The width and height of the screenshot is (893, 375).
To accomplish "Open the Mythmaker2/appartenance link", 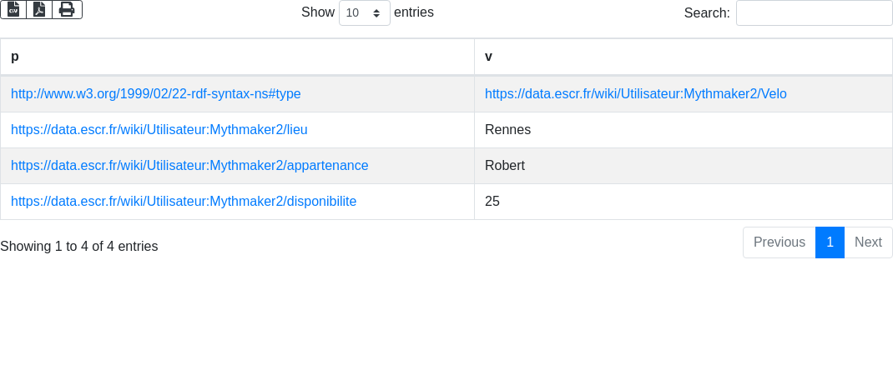I will coord(189,166).
